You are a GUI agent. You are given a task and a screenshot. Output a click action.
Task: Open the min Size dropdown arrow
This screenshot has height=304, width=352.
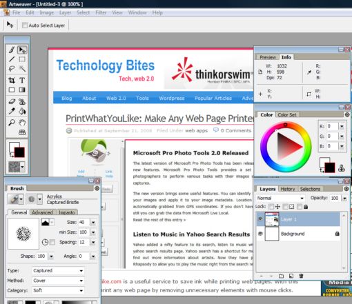(93, 232)
